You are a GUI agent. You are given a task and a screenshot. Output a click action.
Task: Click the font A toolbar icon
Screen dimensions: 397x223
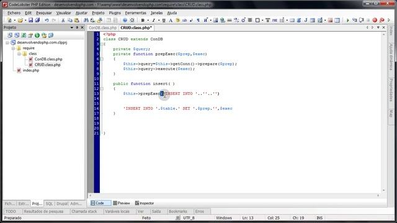point(171,20)
